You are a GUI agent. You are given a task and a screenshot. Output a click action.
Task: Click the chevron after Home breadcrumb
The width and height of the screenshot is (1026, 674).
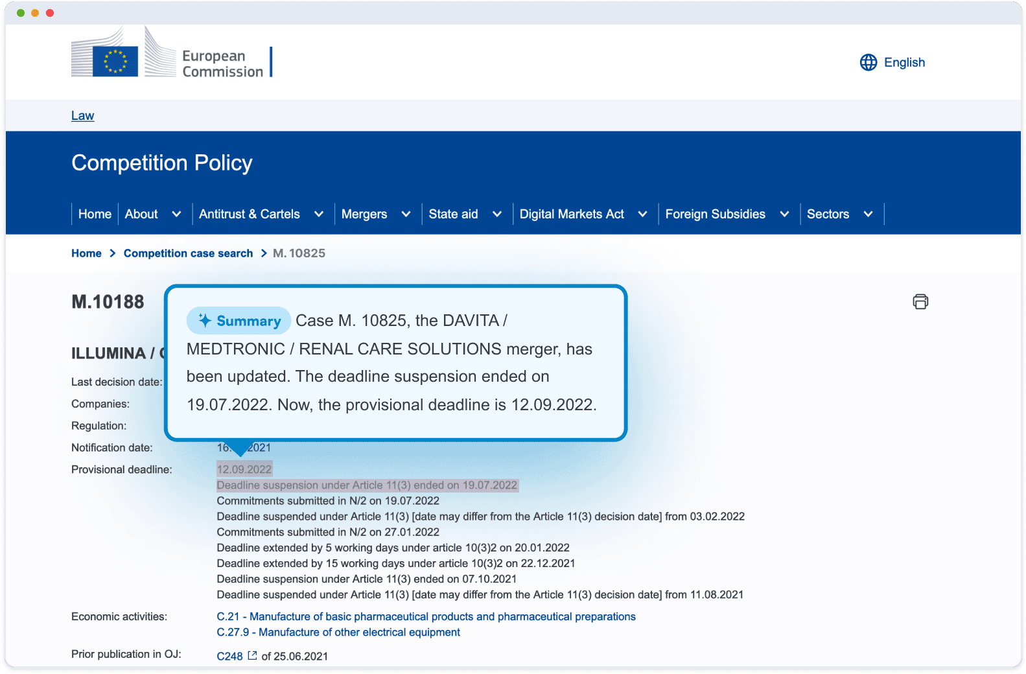click(x=113, y=253)
